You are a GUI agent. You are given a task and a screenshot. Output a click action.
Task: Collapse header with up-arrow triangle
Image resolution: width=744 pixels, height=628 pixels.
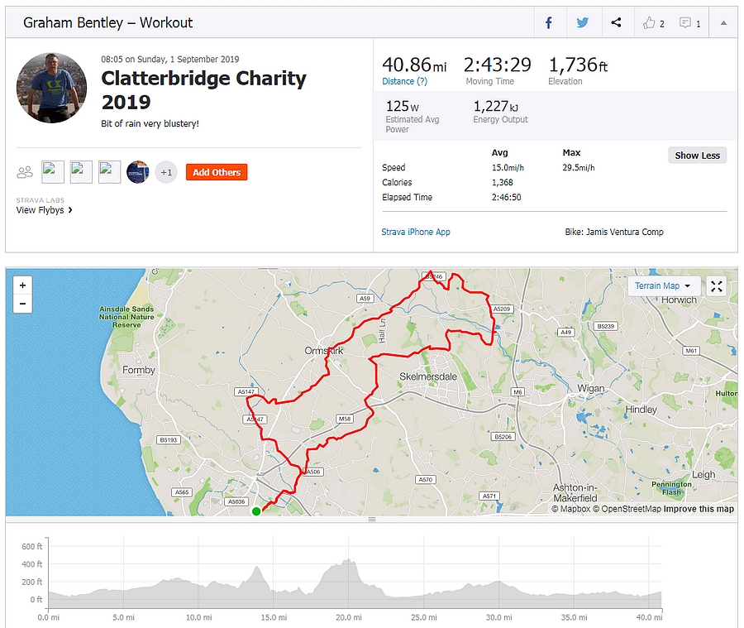click(x=723, y=22)
